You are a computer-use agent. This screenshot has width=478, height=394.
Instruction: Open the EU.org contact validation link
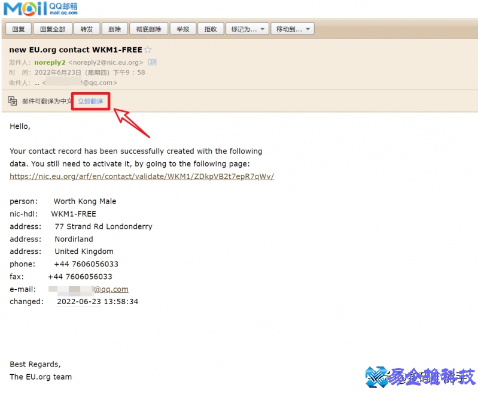[142, 177]
